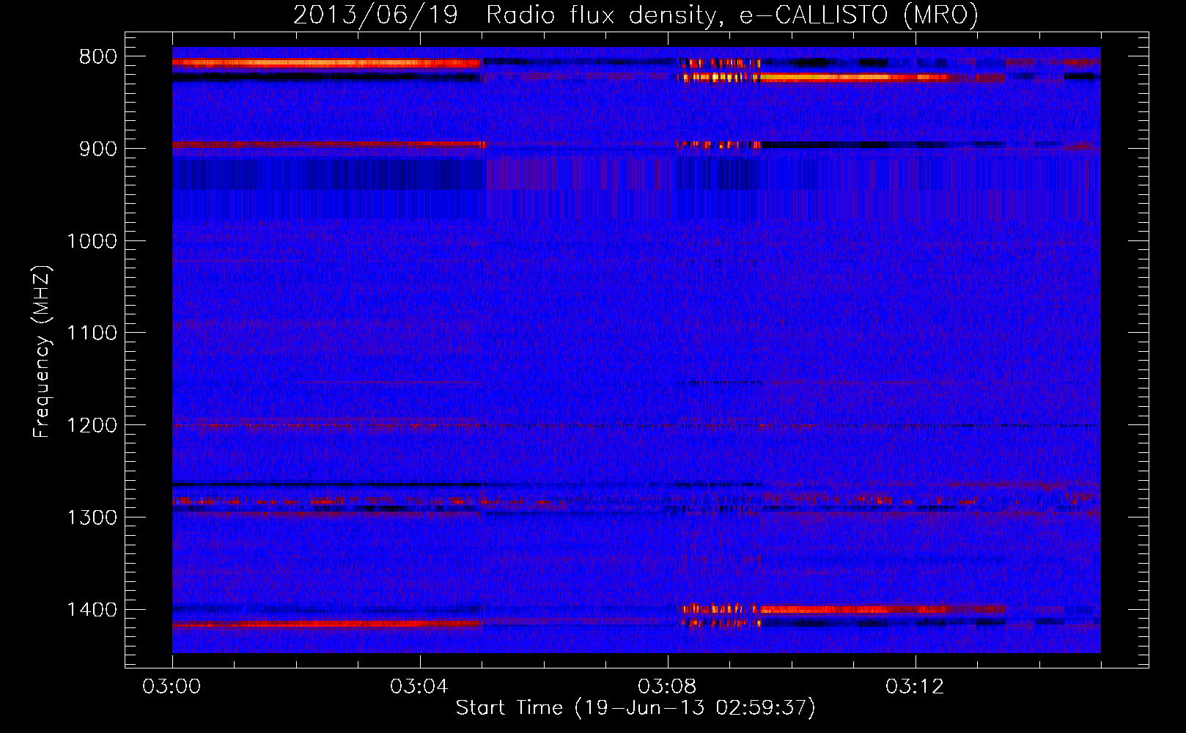Click the 800 frequency tick label

click(x=98, y=57)
